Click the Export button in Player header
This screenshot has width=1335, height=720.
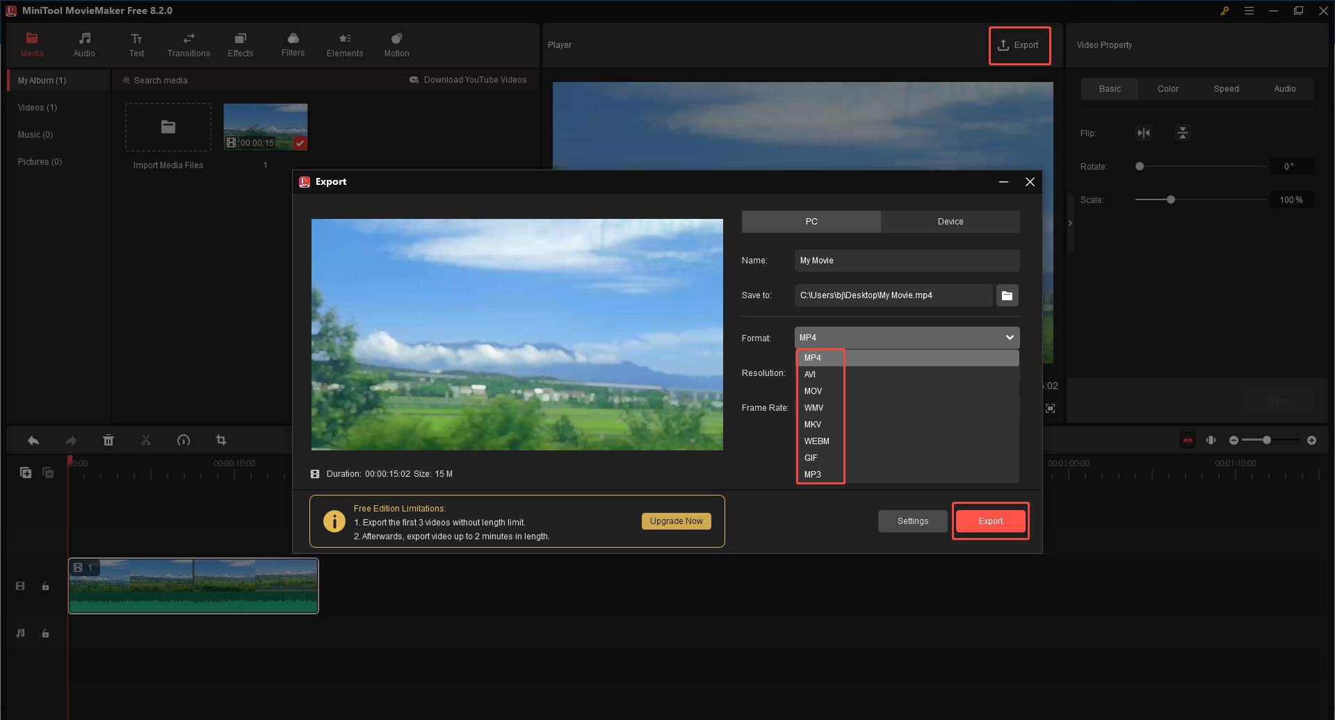pyautogui.click(x=1019, y=45)
